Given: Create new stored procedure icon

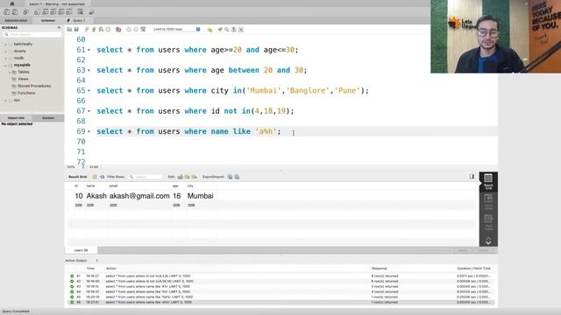Looking at the screenshot, I should (61, 12).
